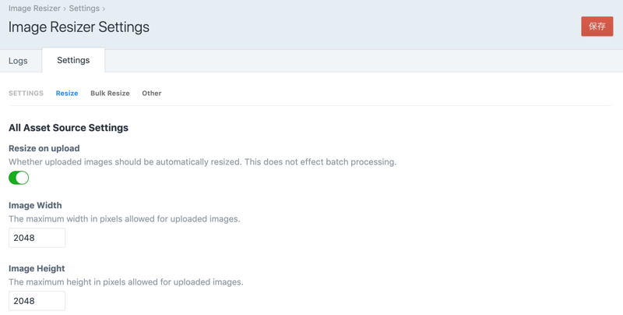Disable the Resize on upload switch
Screen dimensions: 623x315
[x=19, y=178]
